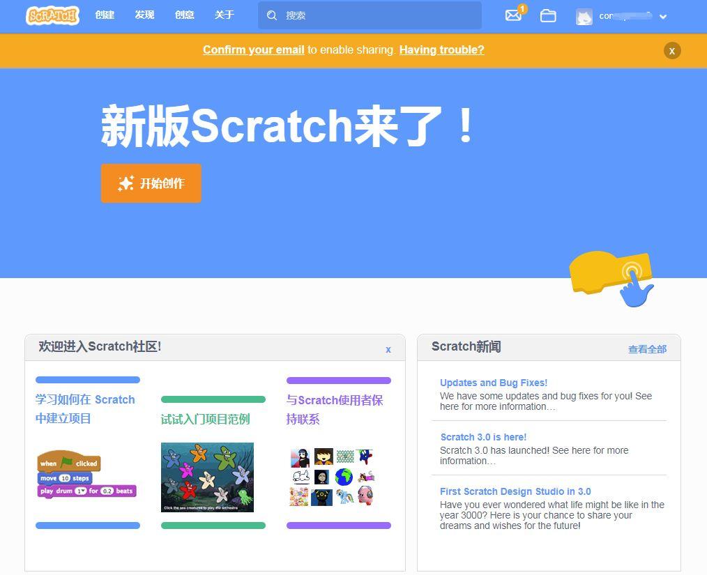Click the starfish project thumbnail
The width and height of the screenshot is (707, 575).
(x=207, y=477)
